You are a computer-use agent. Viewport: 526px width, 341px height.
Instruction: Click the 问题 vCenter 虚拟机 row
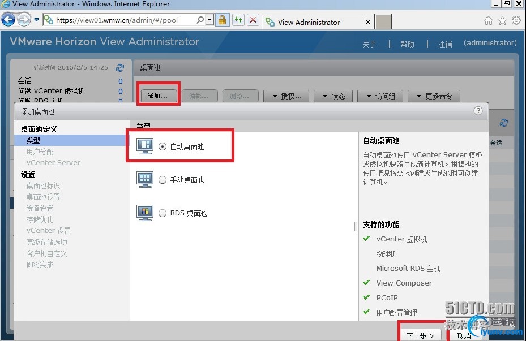70,91
